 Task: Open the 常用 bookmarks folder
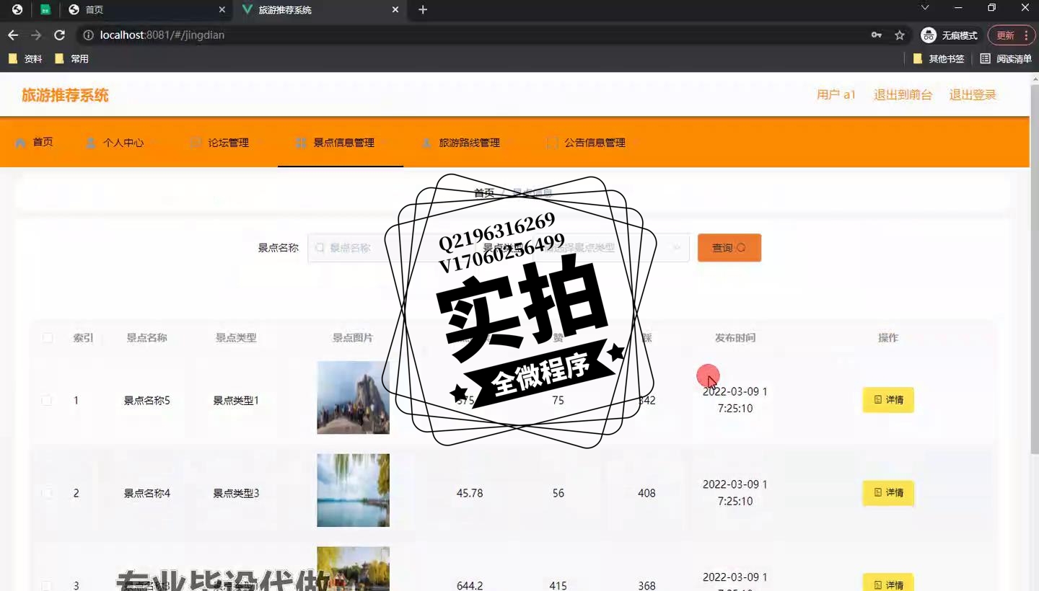click(x=71, y=59)
